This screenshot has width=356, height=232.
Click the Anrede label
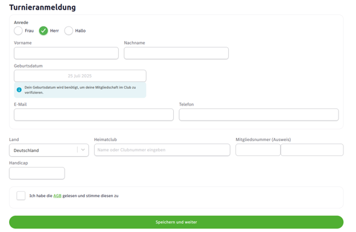click(x=21, y=22)
